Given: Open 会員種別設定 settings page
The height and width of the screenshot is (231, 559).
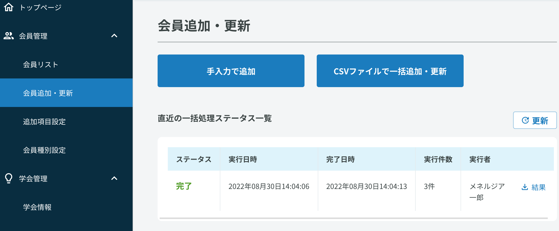Looking at the screenshot, I should tap(44, 150).
